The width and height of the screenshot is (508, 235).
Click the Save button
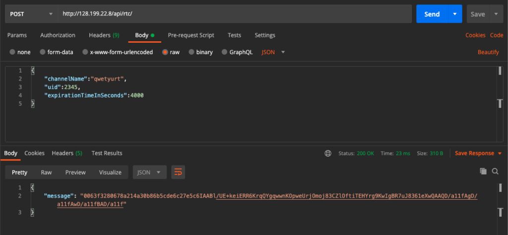click(x=478, y=14)
